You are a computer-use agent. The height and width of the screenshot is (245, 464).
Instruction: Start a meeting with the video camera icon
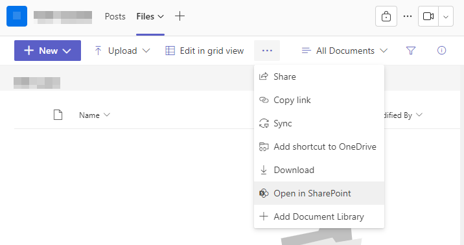428,16
